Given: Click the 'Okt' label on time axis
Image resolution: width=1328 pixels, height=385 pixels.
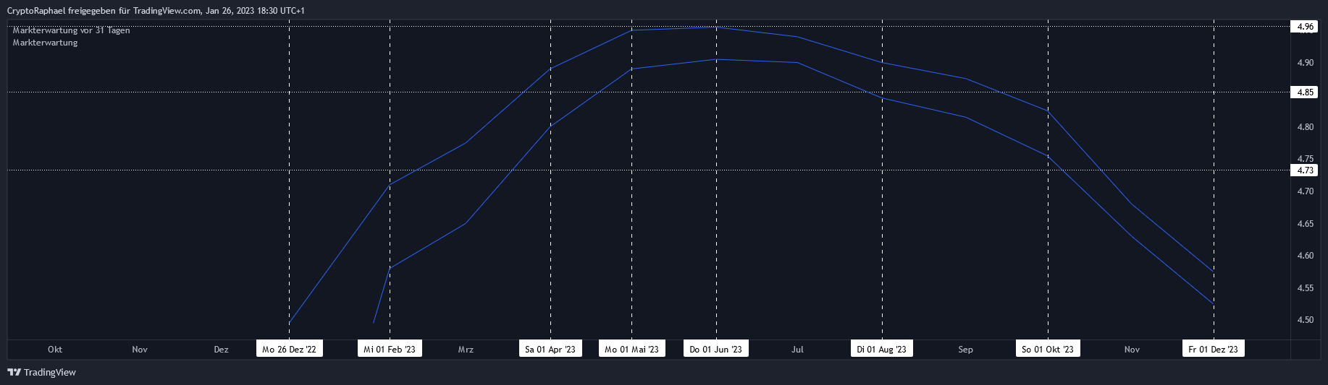Looking at the screenshot, I should pos(55,350).
